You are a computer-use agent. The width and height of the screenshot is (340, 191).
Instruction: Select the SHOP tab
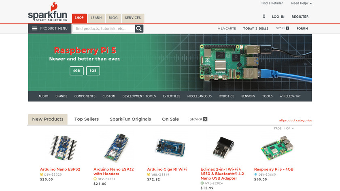(x=79, y=18)
